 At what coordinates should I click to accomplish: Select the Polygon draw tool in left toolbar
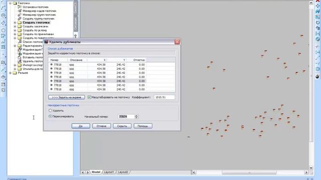point(3,30)
